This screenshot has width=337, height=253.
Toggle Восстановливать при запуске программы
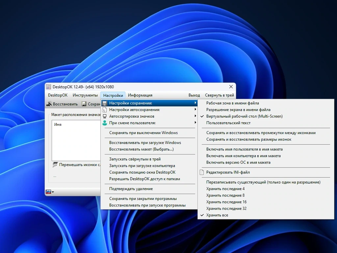click(149, 205)
